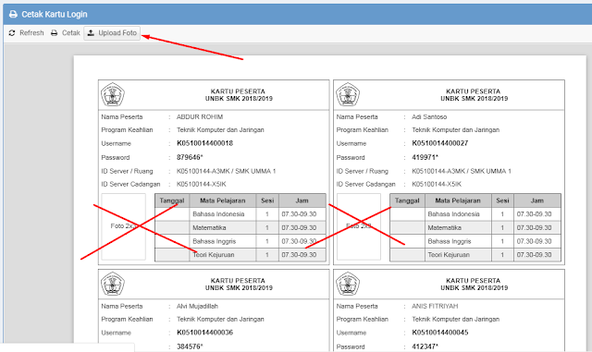Click username K0510014400036
The image size is (592, 352).
click(x=204, y=333)
